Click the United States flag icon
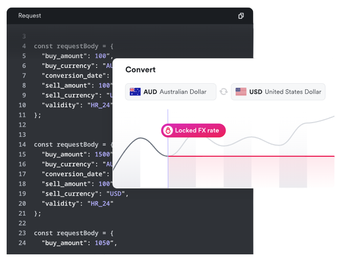This screenshot has height=261, width=342. [241, 92]
